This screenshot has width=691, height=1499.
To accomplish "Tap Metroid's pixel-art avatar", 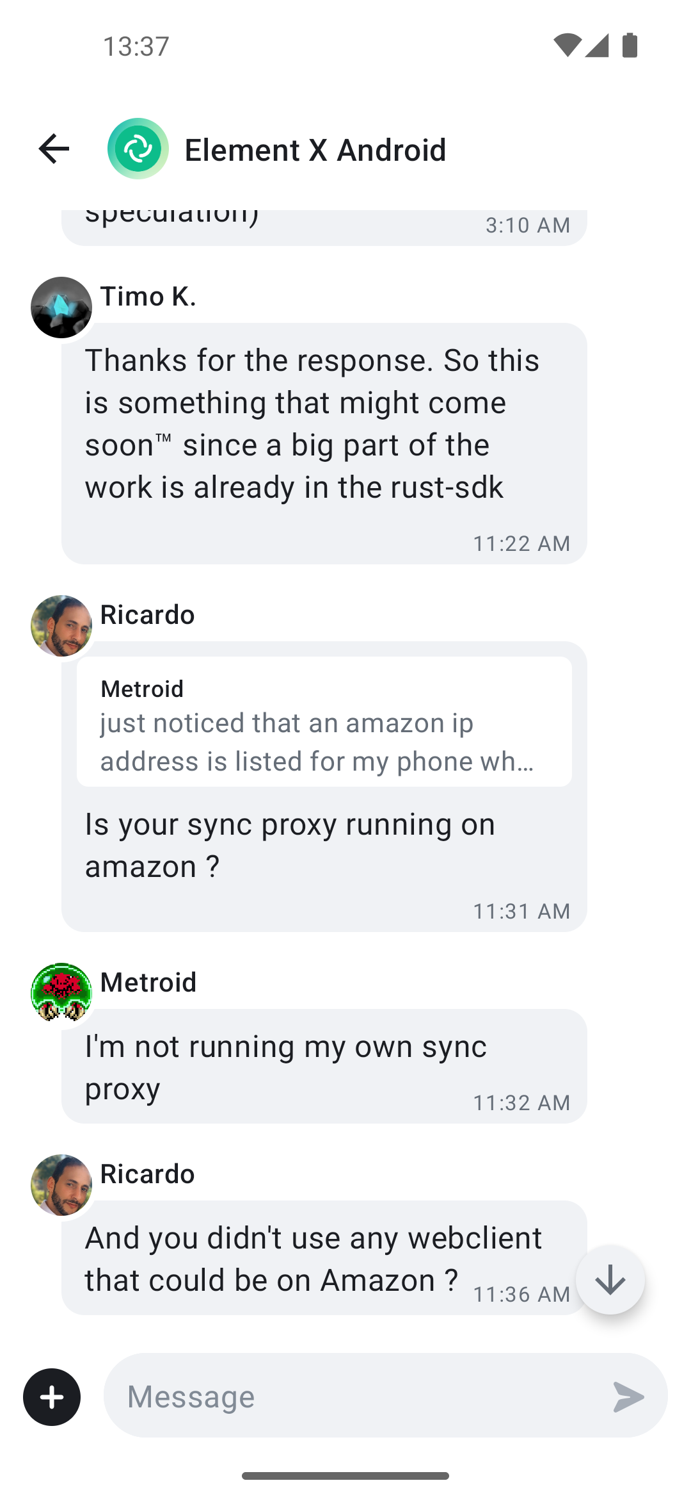I will pyautogui.click(x=61, y=992).
